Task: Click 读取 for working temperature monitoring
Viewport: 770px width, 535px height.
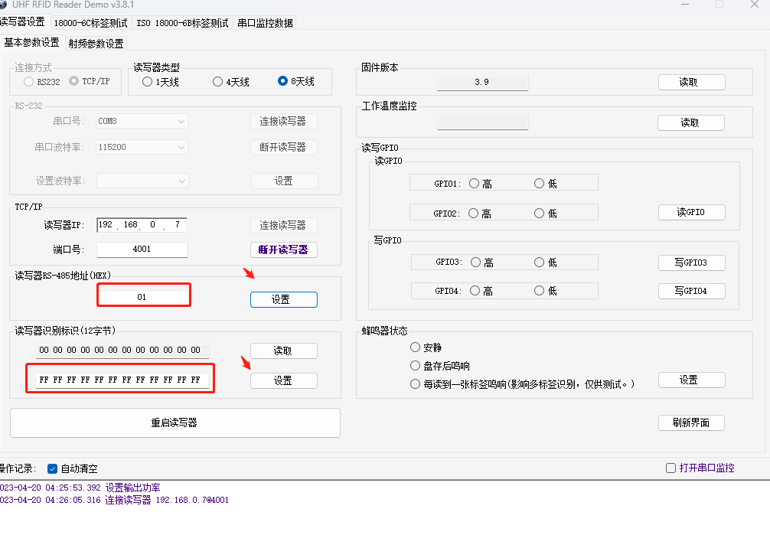Action: (691, 122)
